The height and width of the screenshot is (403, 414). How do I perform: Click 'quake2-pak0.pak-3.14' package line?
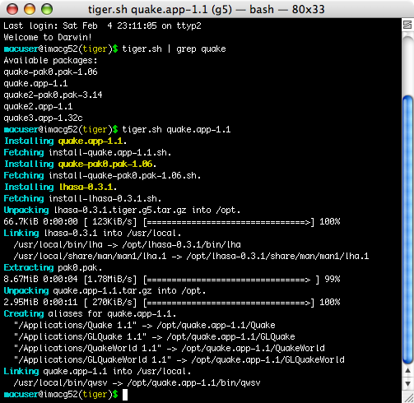pos(53,95)
